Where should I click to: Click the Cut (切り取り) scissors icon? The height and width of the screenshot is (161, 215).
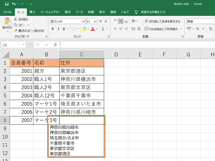pos(15,20)
